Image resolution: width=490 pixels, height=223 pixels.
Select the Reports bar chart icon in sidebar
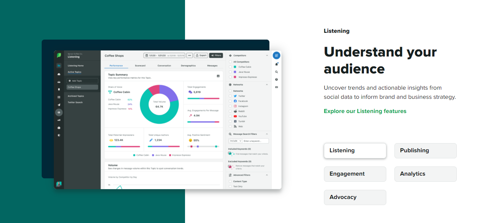(58, 120)
